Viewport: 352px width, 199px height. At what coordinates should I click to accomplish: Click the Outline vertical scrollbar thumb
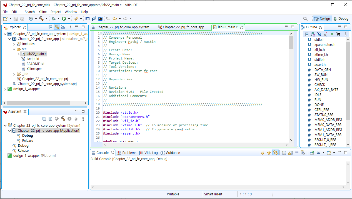(x=348, y=81)
